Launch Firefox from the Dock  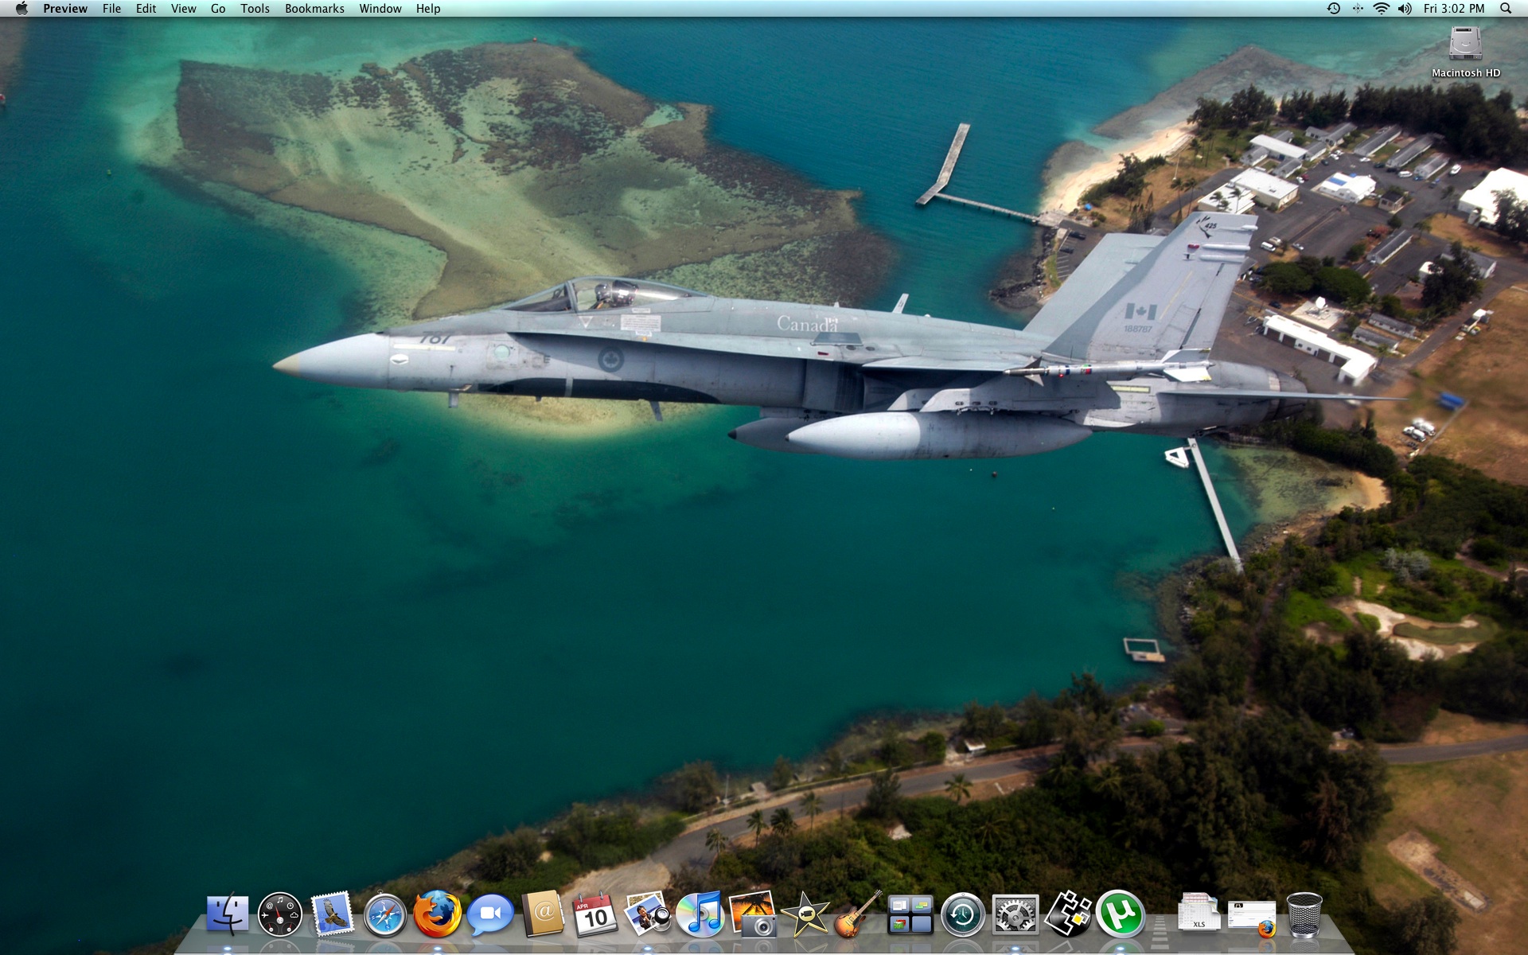(438, 914)
